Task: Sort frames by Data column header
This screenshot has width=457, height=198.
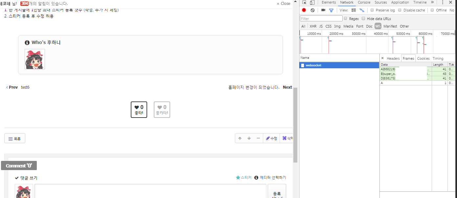Action: pyautogui.click(x=406, y=65)
